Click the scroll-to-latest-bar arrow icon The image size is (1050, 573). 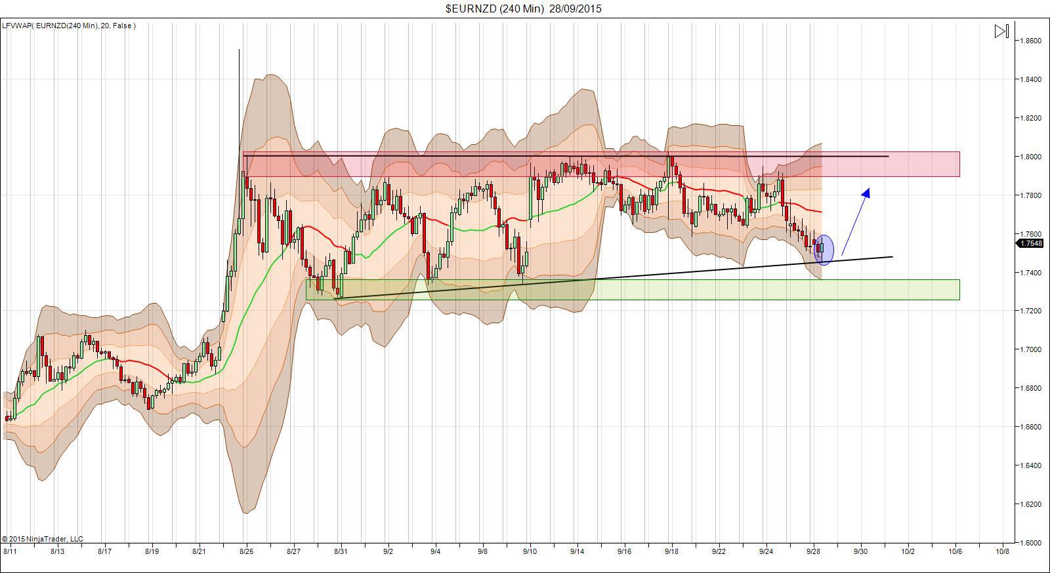[1001, 31]
